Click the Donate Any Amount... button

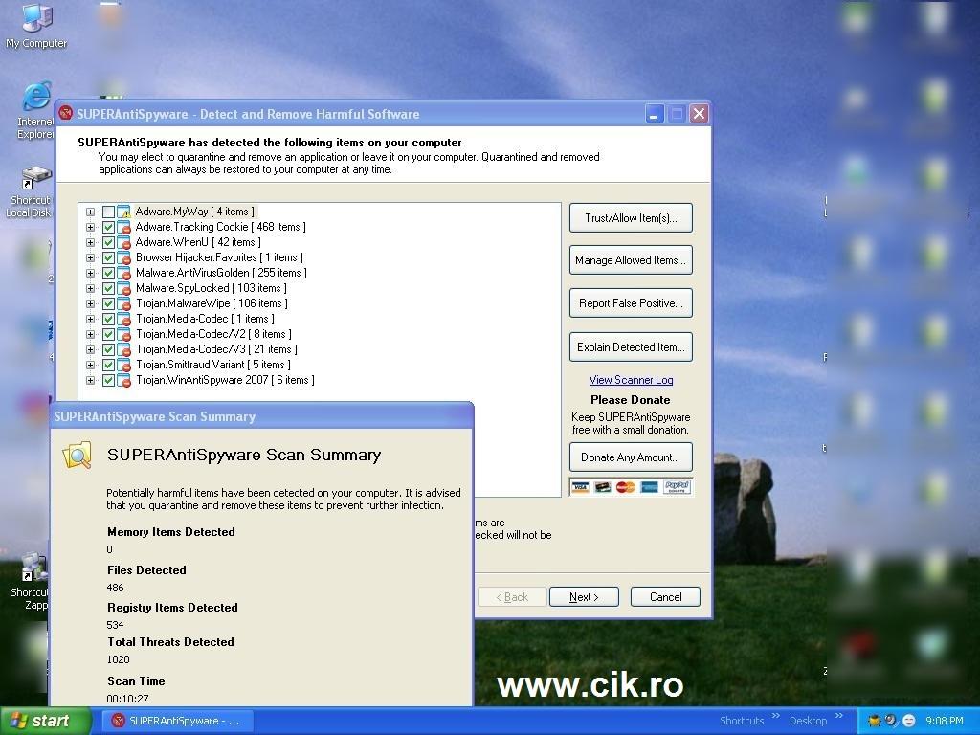[x=631, y=457]
